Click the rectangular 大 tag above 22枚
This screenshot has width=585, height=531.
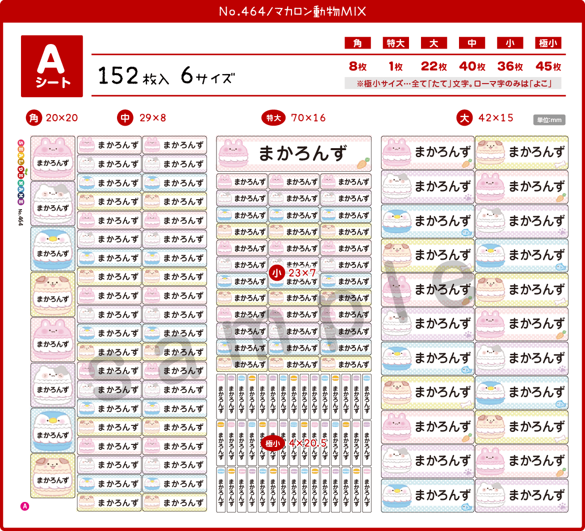point(434,43)
